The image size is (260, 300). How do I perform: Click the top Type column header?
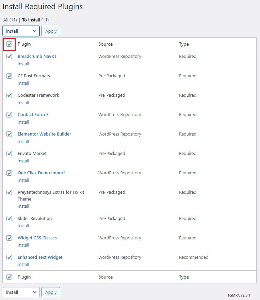coord(184,44)
